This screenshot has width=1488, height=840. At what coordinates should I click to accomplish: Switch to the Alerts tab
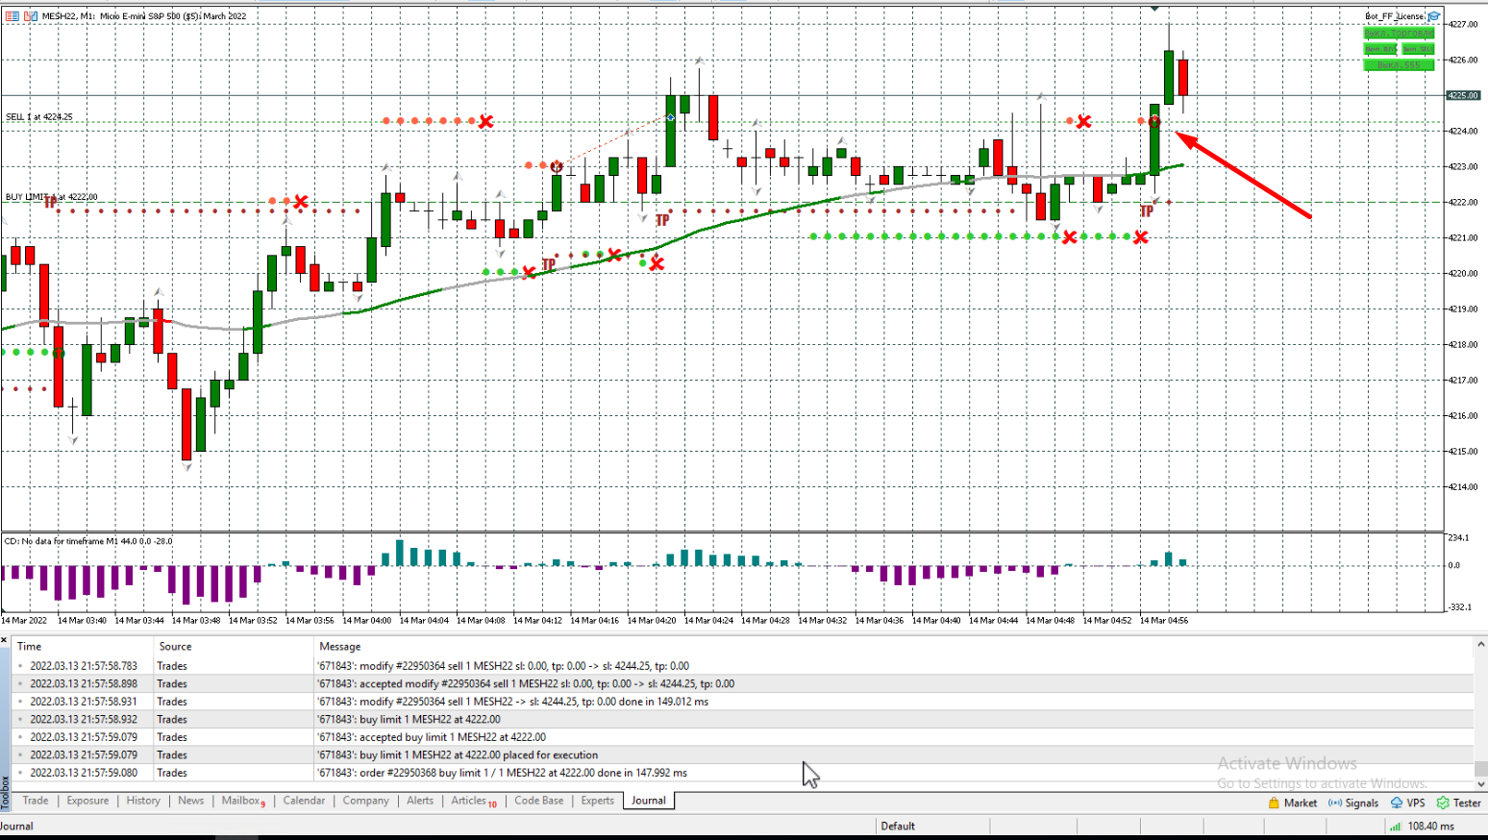[x=420, y=801]
